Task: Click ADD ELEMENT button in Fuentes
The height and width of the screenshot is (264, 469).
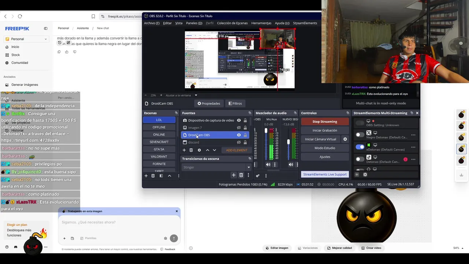Action: [x=237, y=150]
